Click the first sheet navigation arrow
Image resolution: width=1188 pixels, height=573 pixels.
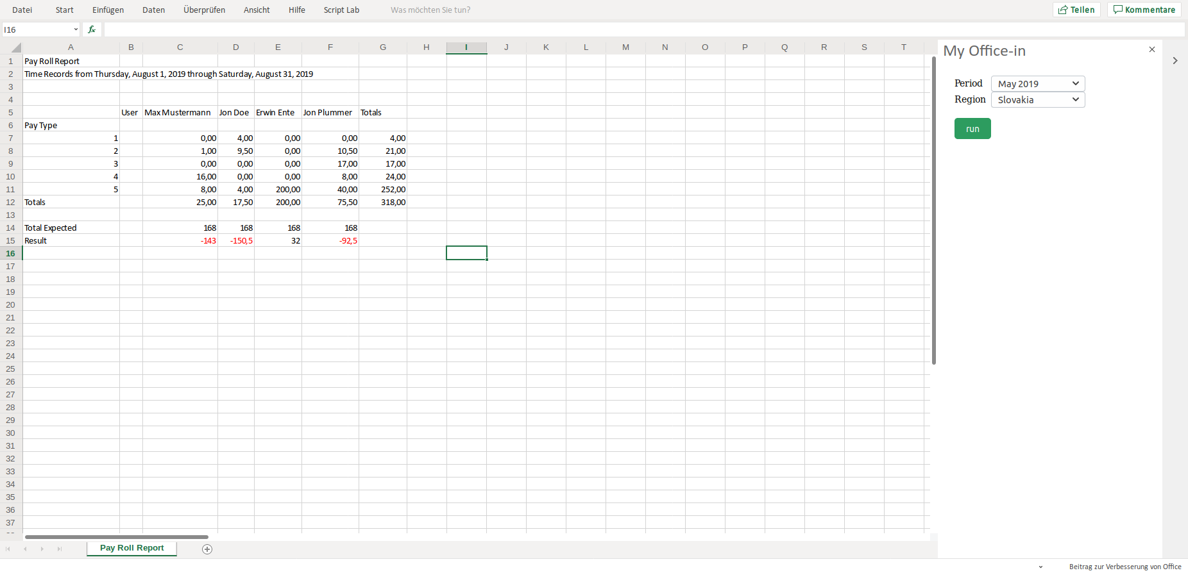pos(8,549)
